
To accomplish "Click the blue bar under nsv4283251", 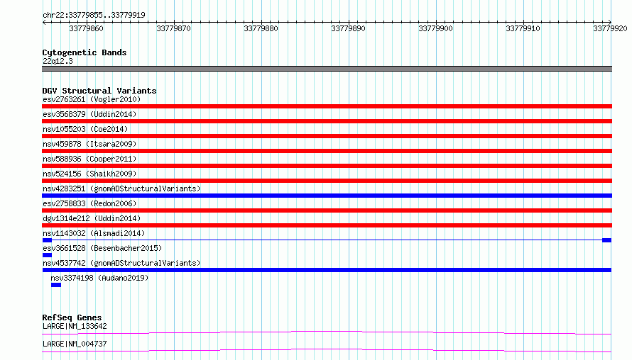I will coord(327,196).
